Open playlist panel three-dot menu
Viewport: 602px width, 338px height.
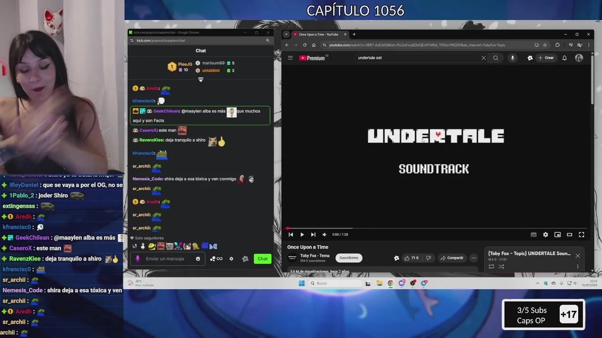pyautogui.click(x=578, y=267)
